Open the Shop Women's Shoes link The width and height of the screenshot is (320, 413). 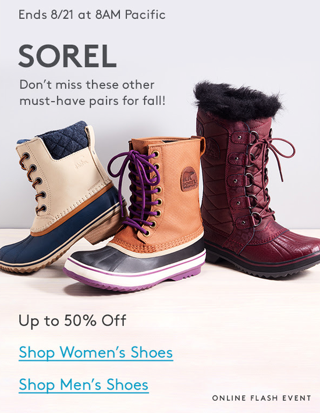click(x=96, y=352)
